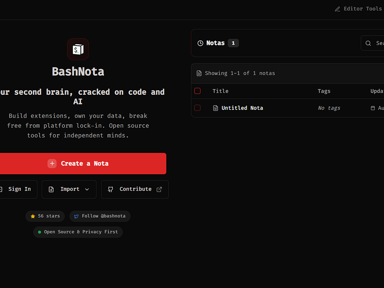Open Editor Tools with pencil icon
This screenshot has width=384, height=288.
359,9
